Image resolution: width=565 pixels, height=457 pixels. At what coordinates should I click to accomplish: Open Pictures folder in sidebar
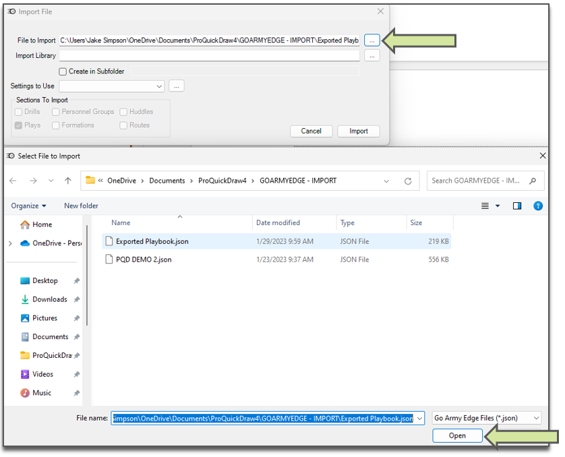[44, 318]
